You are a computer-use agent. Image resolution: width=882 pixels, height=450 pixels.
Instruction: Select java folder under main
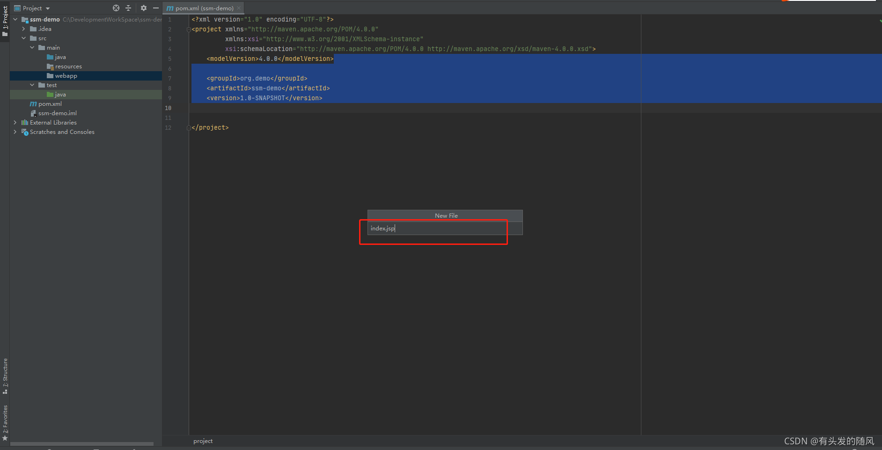point(86,57)
